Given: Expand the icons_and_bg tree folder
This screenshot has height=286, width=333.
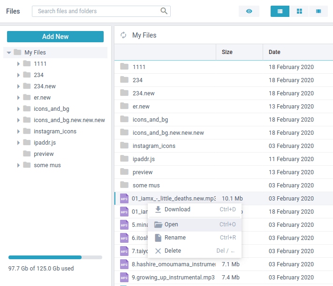Looking at the screenshot, I should click(x=18, y=109).
